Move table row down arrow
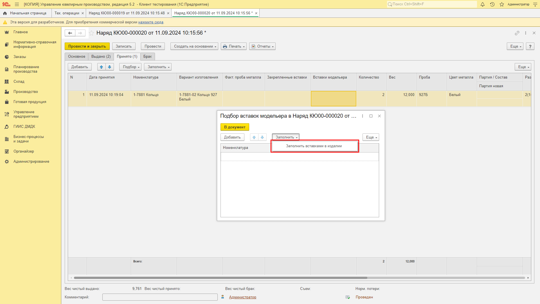Image resolution: width=540 pixels, height=304 pixels. click(x=110, y=67)
